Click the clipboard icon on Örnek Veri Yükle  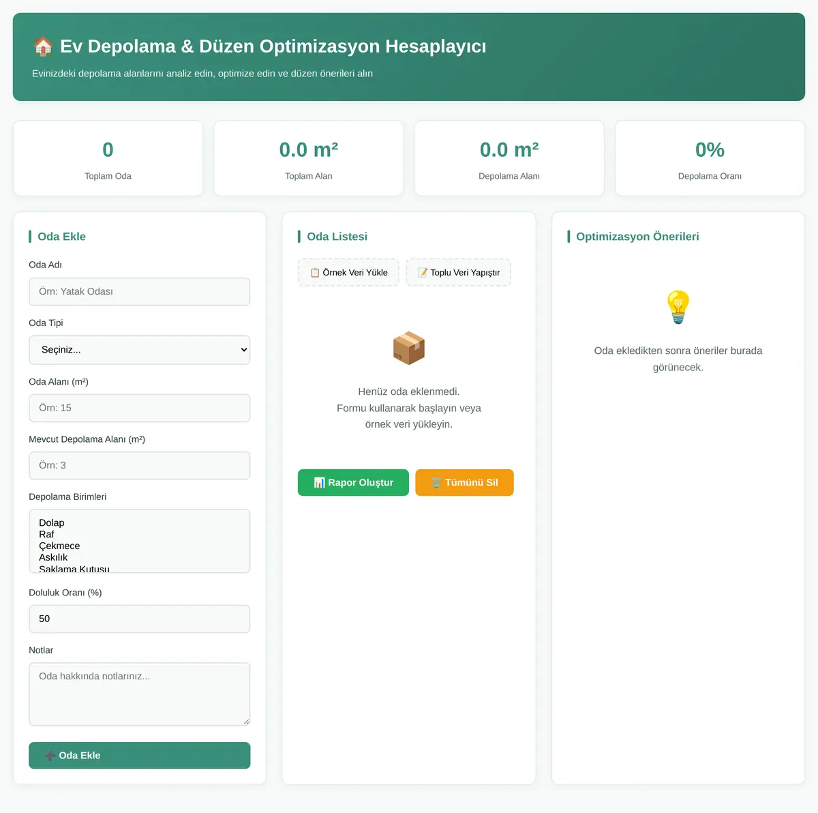315,272
